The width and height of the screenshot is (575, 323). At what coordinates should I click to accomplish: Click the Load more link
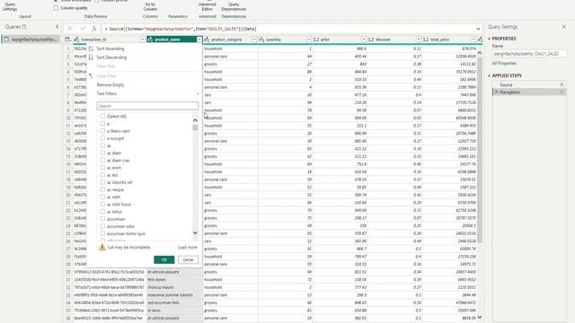(188, 248)
